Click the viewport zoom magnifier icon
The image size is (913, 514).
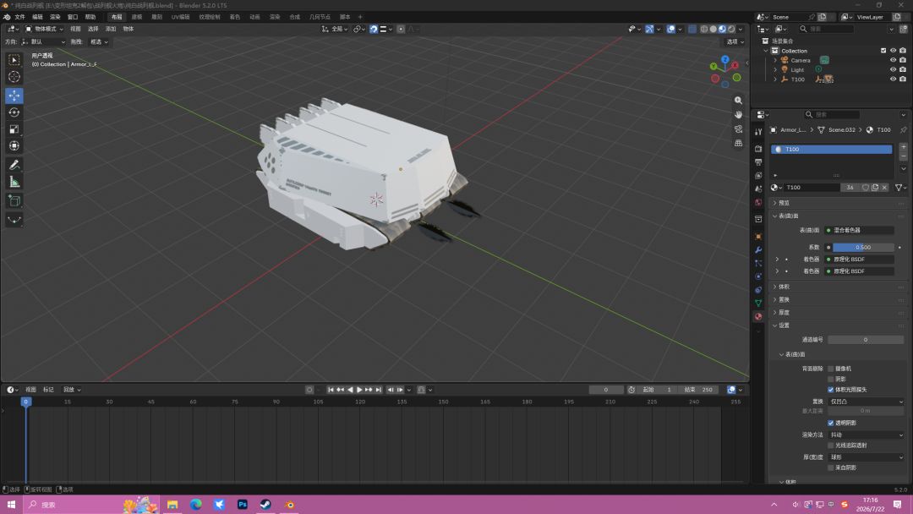[738, 100]
